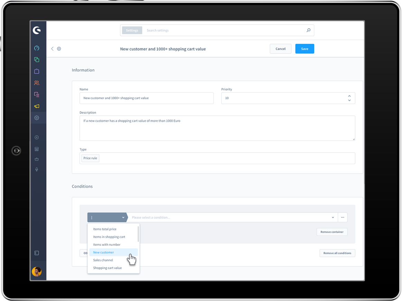Decrease Priority with the down arrow
The image size is (402, 301).
click(349, 100)
